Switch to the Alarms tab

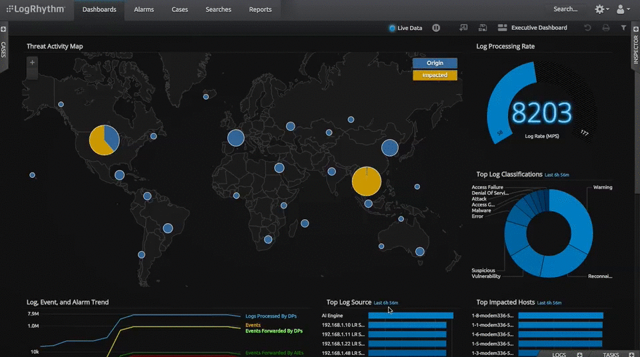[143, 9]
